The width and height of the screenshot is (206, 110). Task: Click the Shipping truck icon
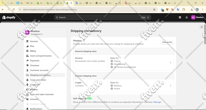[27, 75]
